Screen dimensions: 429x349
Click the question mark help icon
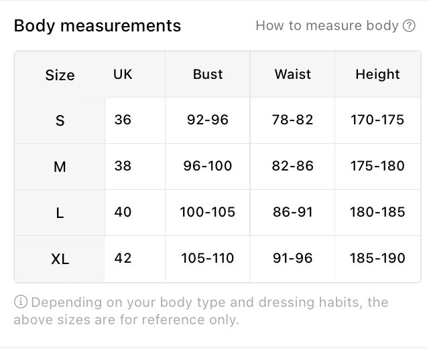[x=409, y=25]
